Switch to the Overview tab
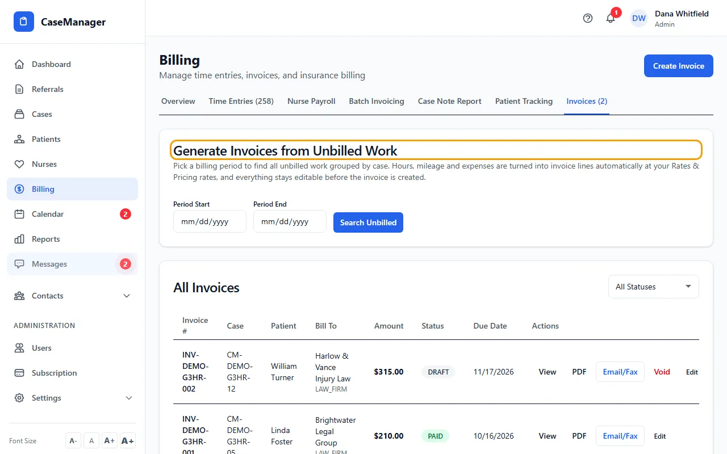 178,101
